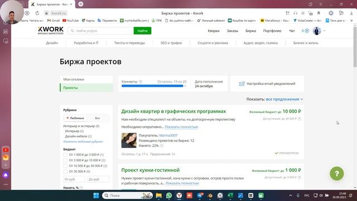The width and height of the screenshot is (357, 201).
Task: Click the help icon beside Нанято, %
Action: pyautogui.click(x=81, y=188)
